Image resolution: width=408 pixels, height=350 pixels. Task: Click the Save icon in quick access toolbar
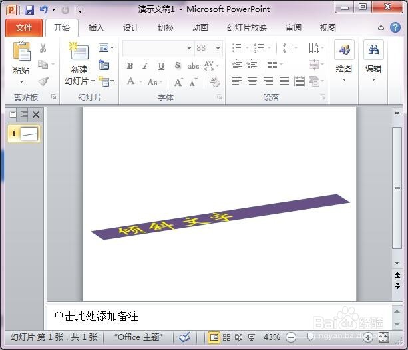pos(29,10)
